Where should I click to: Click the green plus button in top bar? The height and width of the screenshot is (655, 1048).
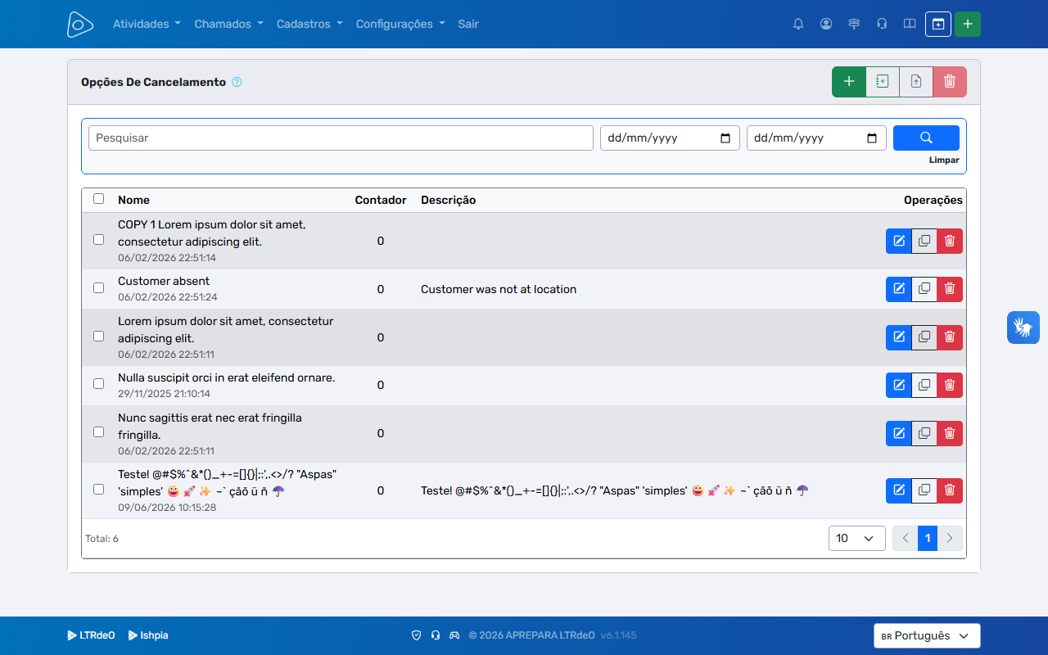pos(968,24)
